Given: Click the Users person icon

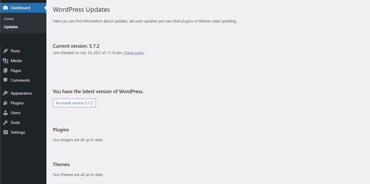Looking at the screenshot, I should tap(5, 113).
